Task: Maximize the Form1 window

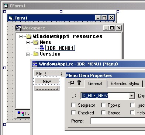Action: pyautogui.click(x=104, y=18)
